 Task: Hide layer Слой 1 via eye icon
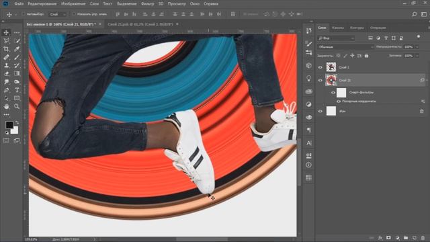coord(320,67)
